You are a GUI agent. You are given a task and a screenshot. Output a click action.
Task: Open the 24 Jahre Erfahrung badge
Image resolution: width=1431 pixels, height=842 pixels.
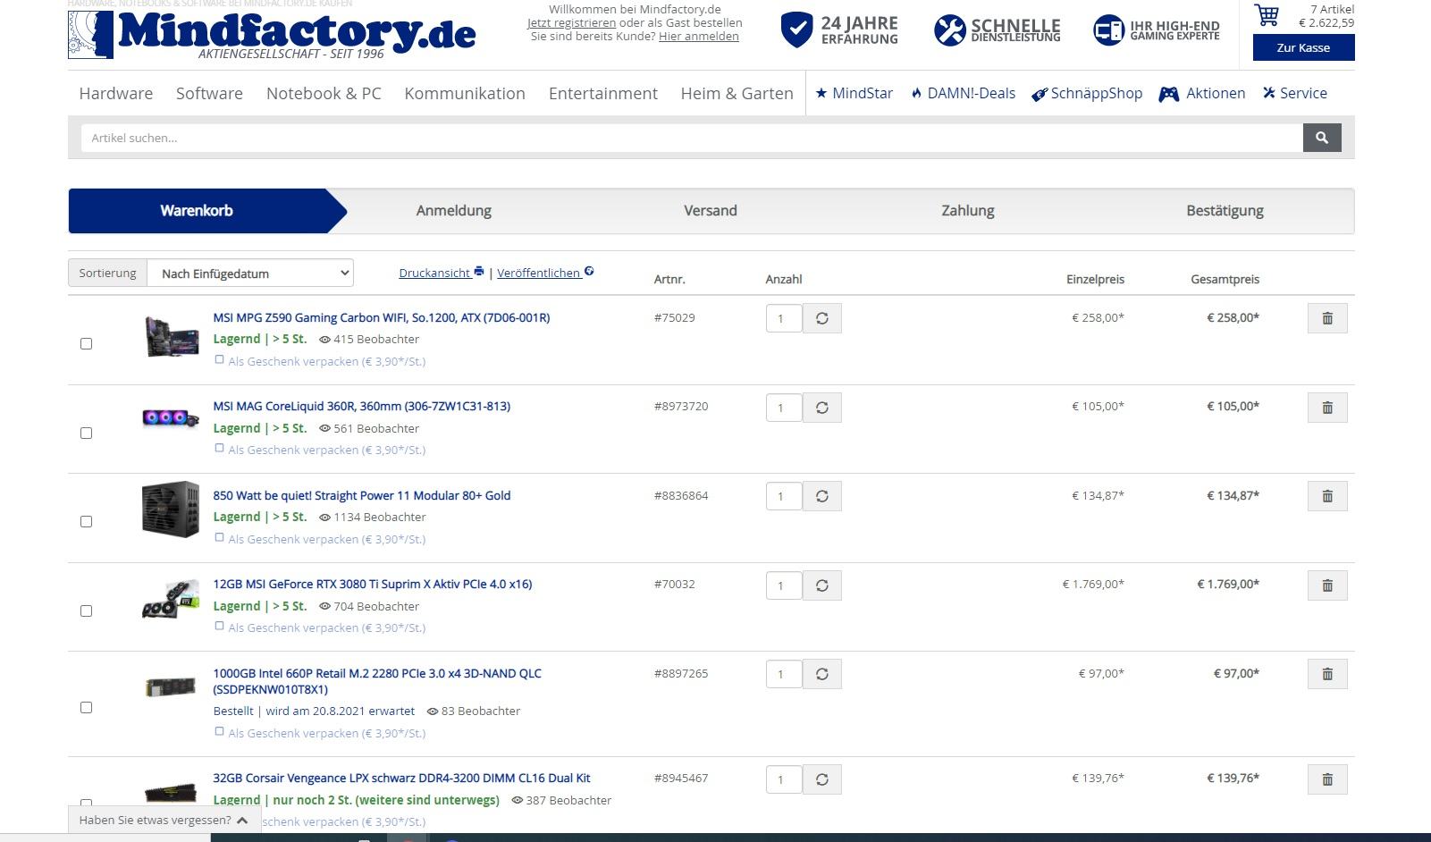coord(839,30)
